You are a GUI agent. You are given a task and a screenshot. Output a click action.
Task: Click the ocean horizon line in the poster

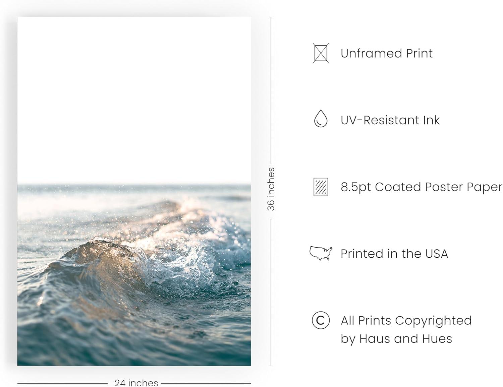(x=134, y=184)
